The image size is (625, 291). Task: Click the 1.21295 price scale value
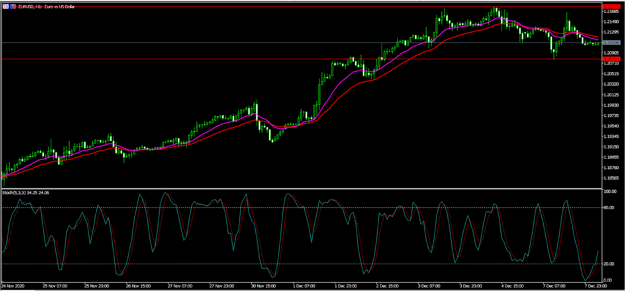pyautogui.click(x=611, y=32)
